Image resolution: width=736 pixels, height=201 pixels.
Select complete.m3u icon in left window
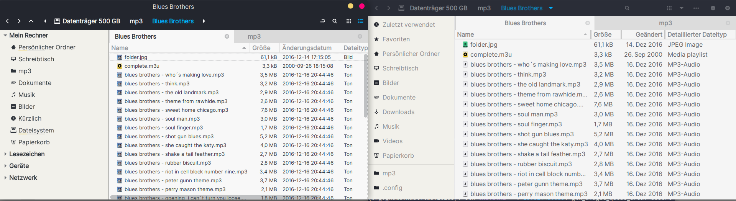[120, 66]
